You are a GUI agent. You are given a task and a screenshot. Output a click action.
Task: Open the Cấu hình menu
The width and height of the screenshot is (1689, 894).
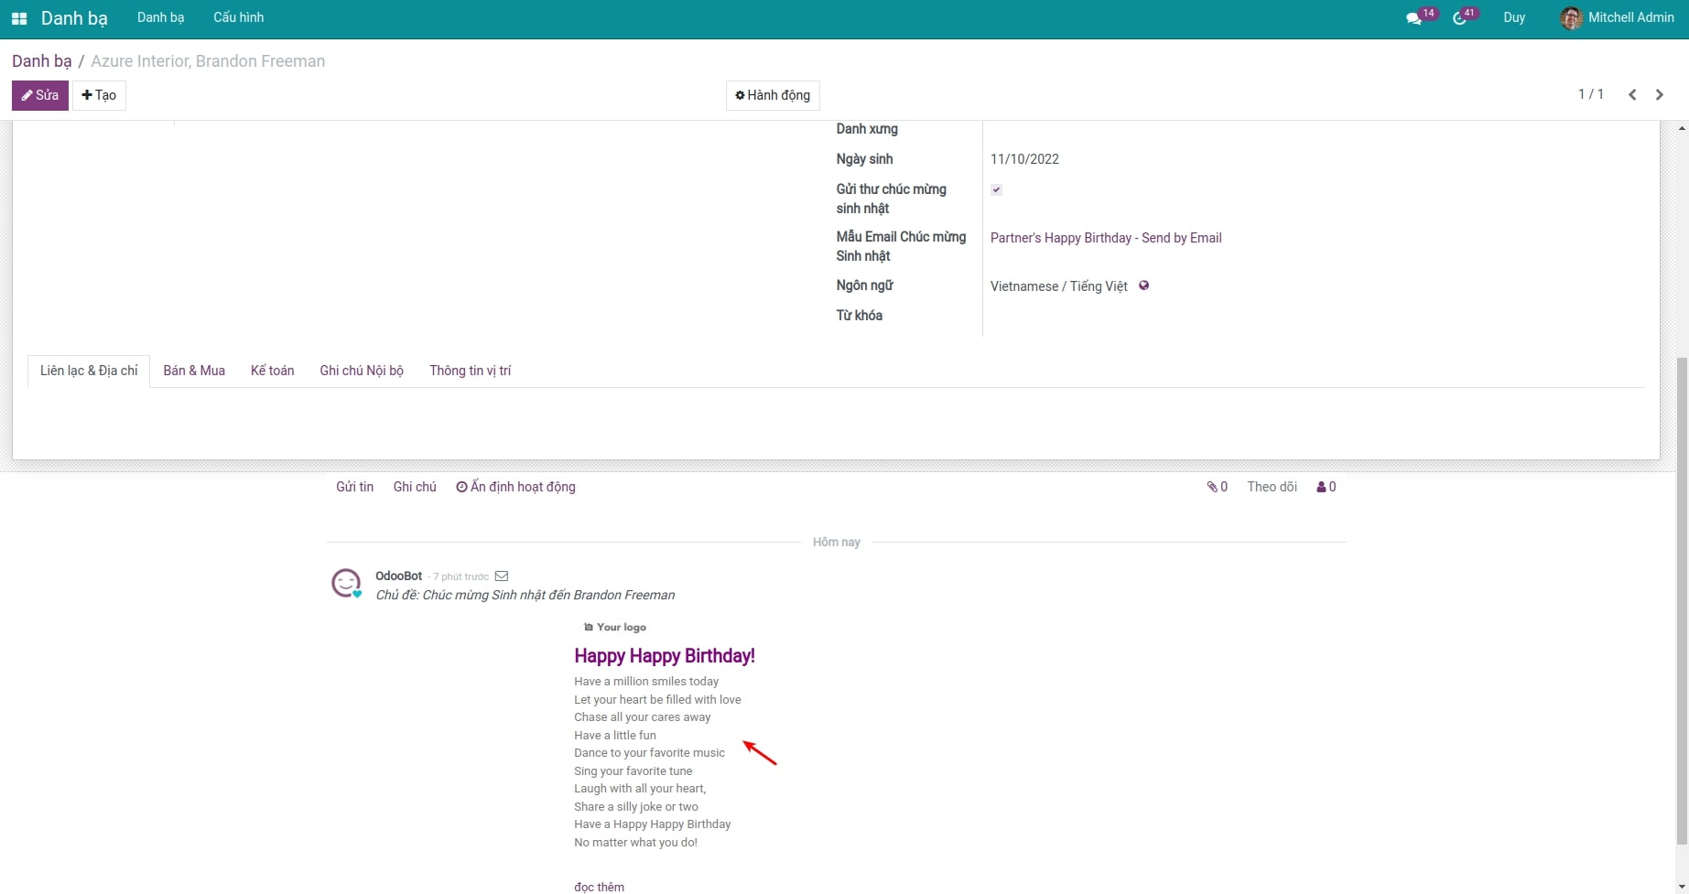(238, 17)
